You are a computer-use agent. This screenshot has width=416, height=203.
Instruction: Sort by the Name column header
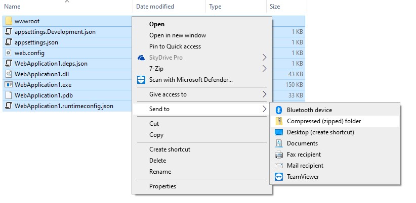tap(12, 7)
